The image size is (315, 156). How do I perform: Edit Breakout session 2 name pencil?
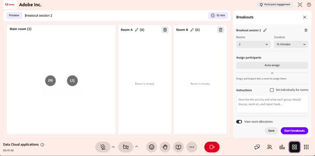(265, 30)
